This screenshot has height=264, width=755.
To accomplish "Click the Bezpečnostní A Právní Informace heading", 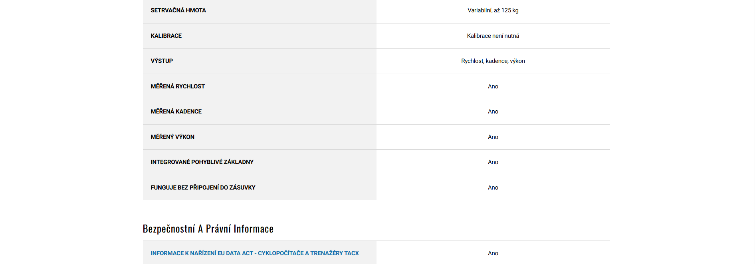I will tap(208, 229).
